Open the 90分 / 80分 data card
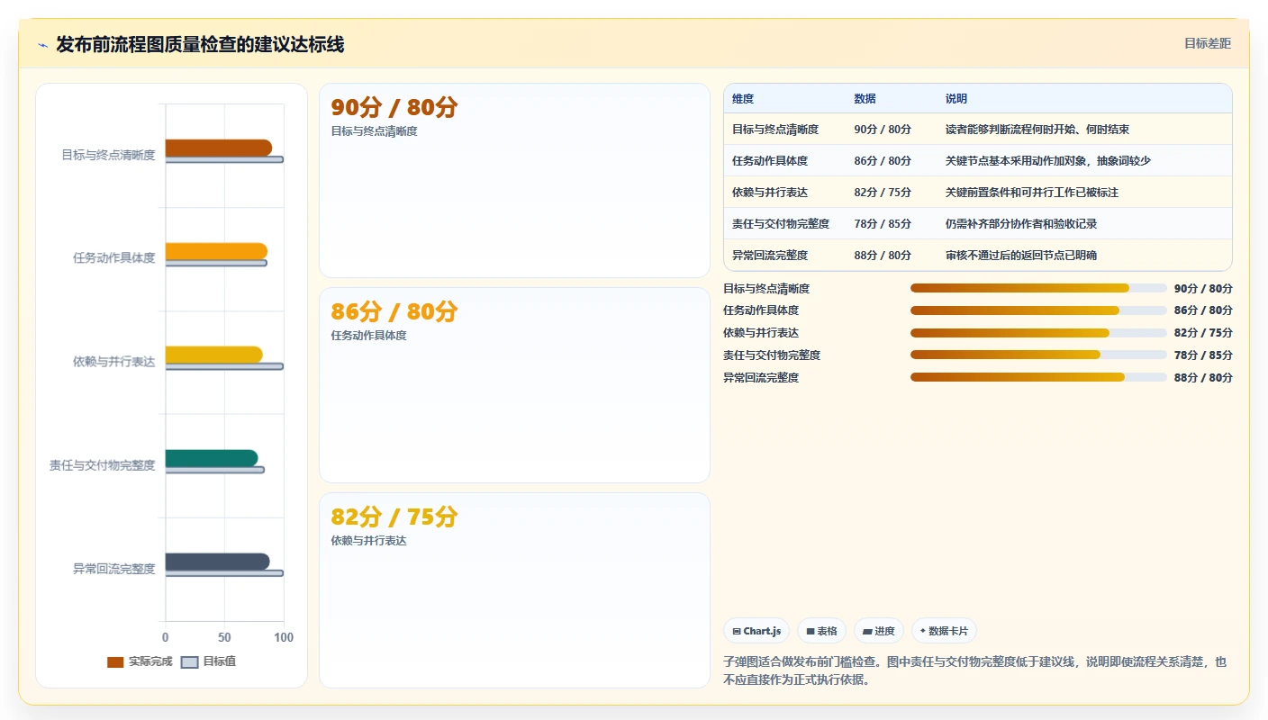Screen dimensions: 1268x720 click(514, 180)
